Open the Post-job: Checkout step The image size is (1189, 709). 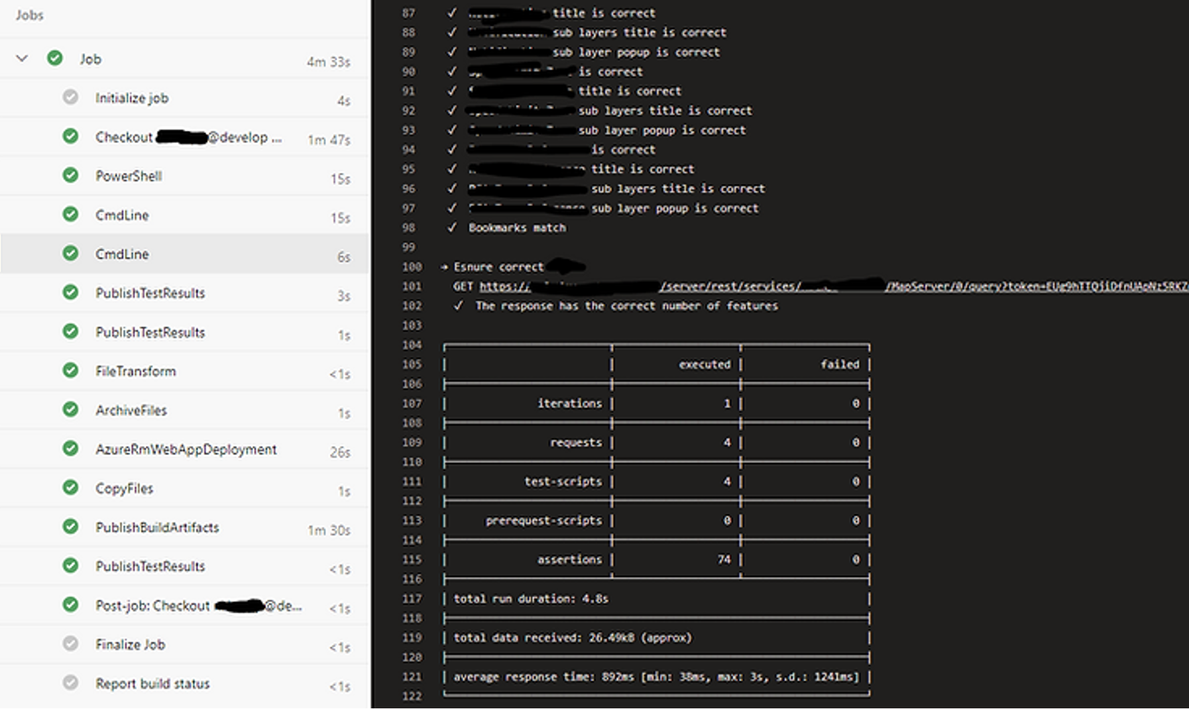[x=185, y=606]
